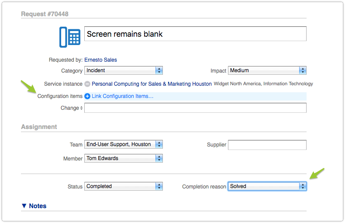This screenshot has width=345, height=223.
Task: Click the telephone source icon beside subject
Action: click(70, 37)
